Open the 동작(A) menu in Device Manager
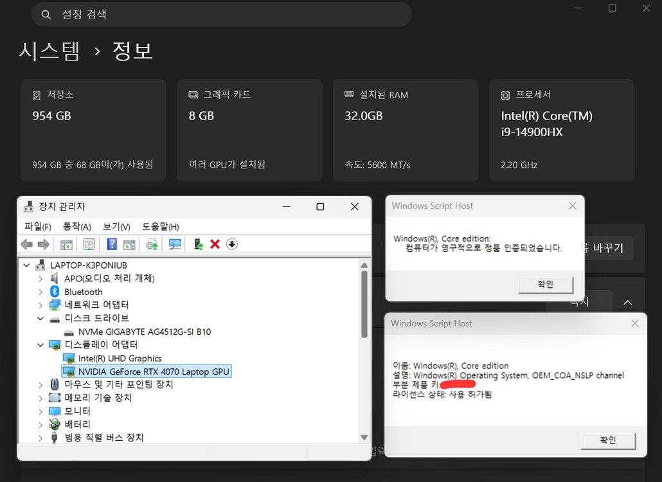Screen dimensions: 662x482 (77, 227)
